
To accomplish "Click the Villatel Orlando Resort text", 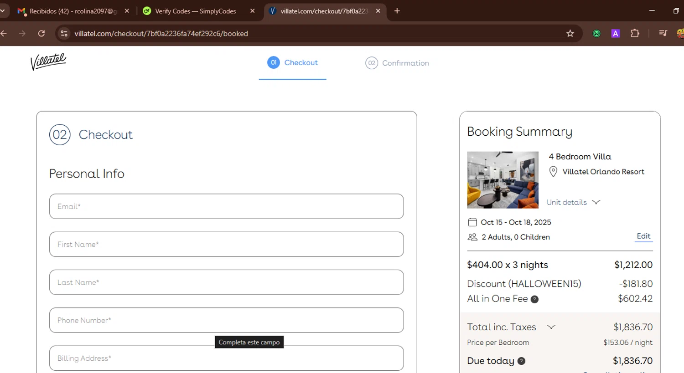I will pos(603,172).
